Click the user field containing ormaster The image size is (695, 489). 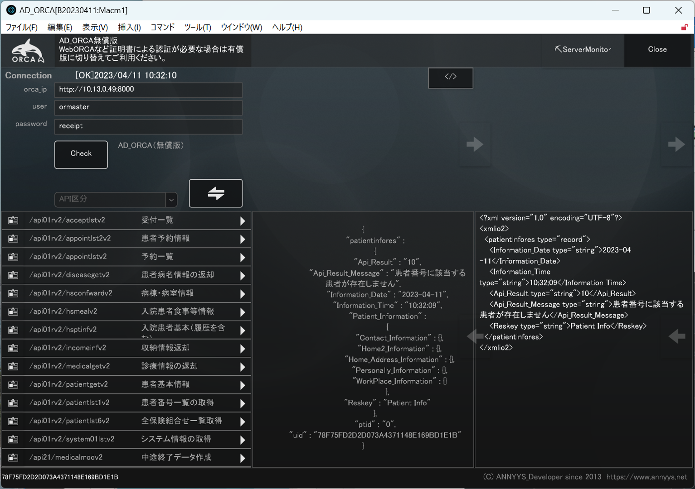[148, 107]
